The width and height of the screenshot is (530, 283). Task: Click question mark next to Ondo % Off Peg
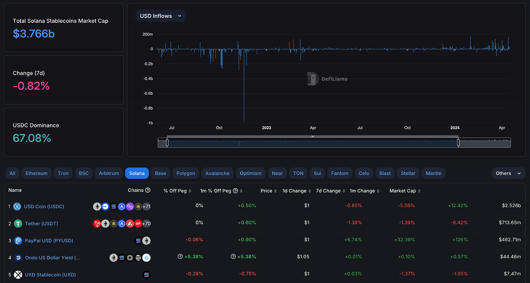pos(180,257)
